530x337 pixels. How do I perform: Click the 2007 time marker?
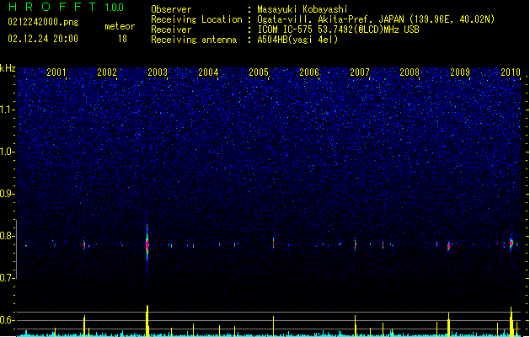click(x=360, y=72)
